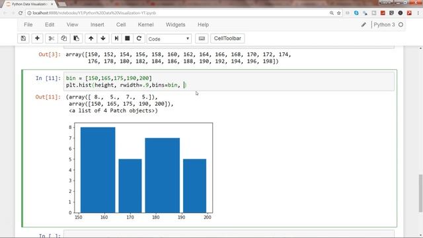The image size is (423, 238).
Task: Click the histogram bar between 175 and 190
Action: [163, 175]
